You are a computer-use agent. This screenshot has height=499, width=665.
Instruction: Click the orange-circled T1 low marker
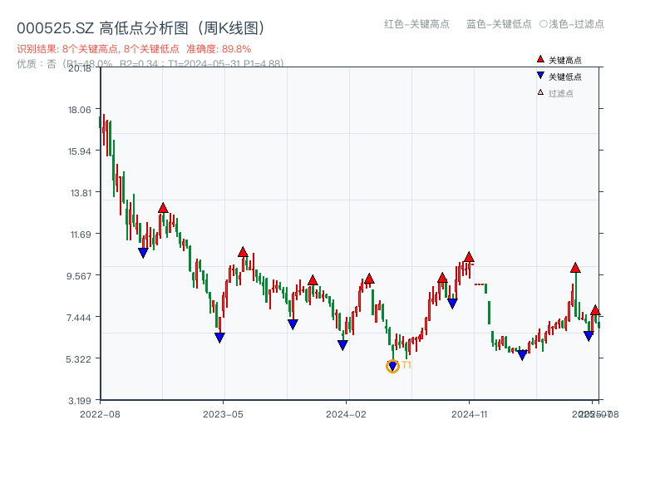[x=392, y=366]
